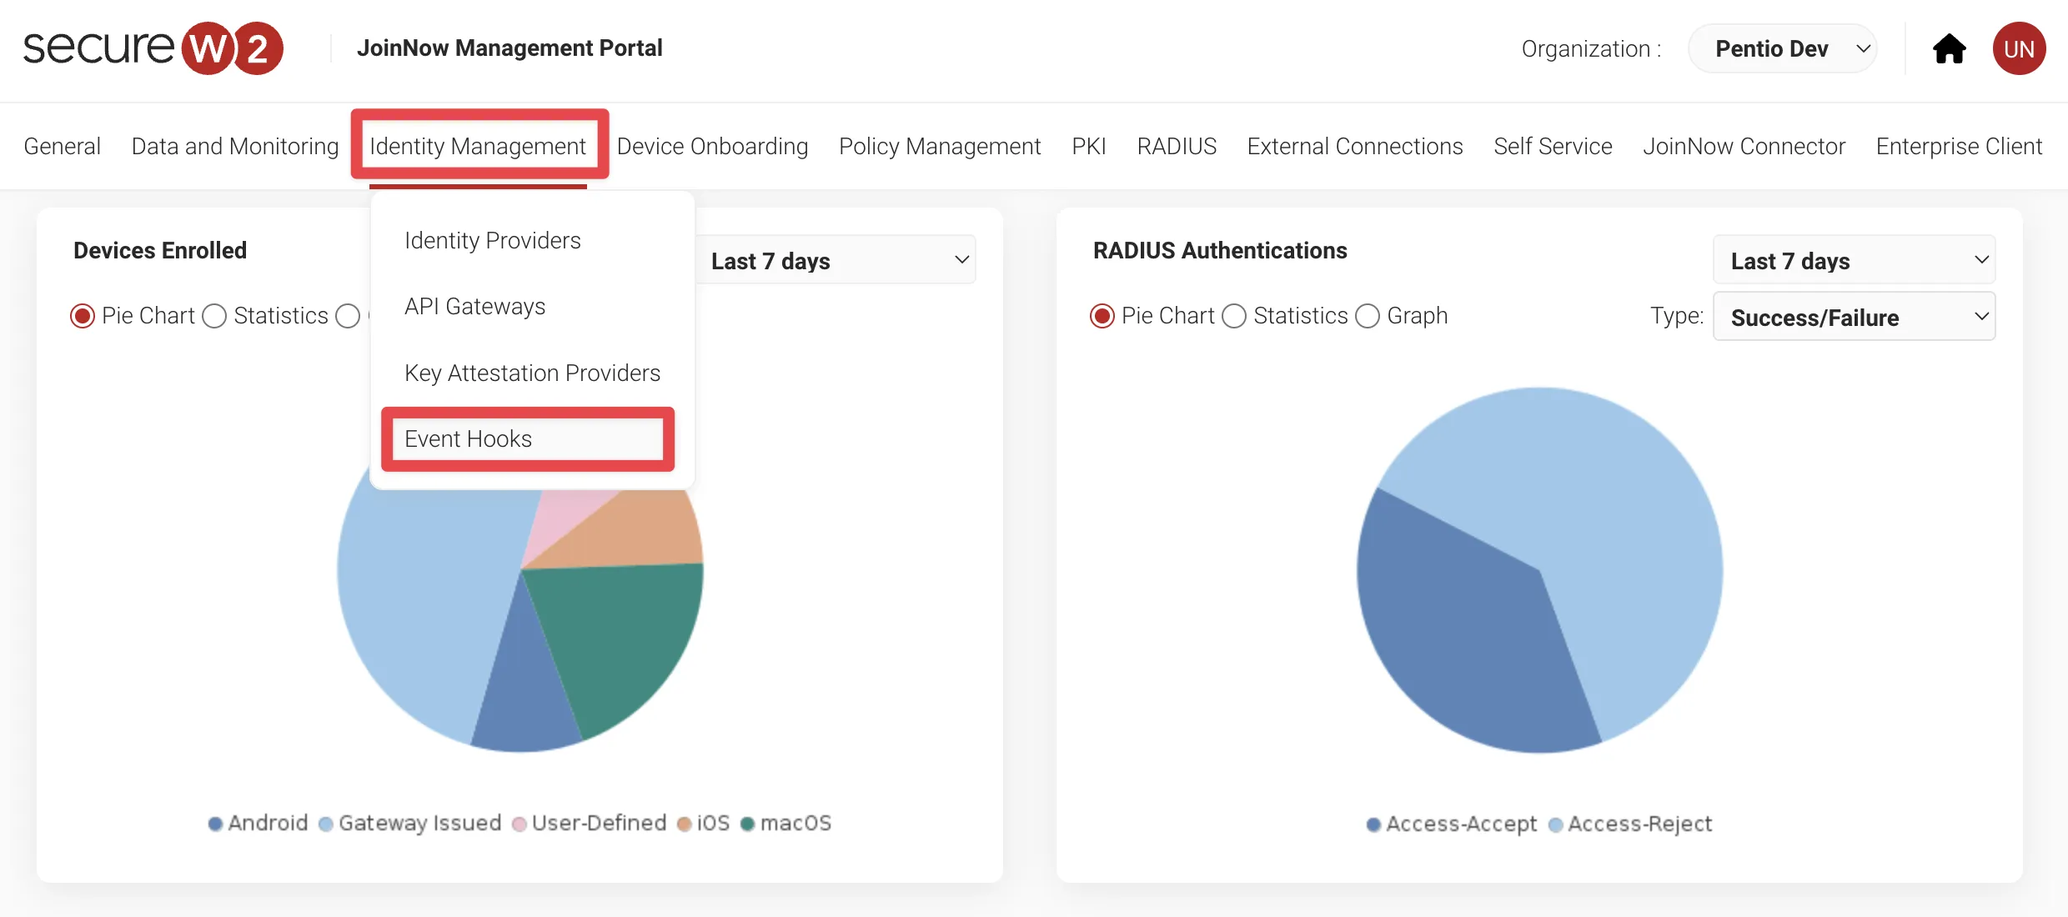Open the Success/Failure type dropdown
2068x917 pixels.
coord(1854,318)
